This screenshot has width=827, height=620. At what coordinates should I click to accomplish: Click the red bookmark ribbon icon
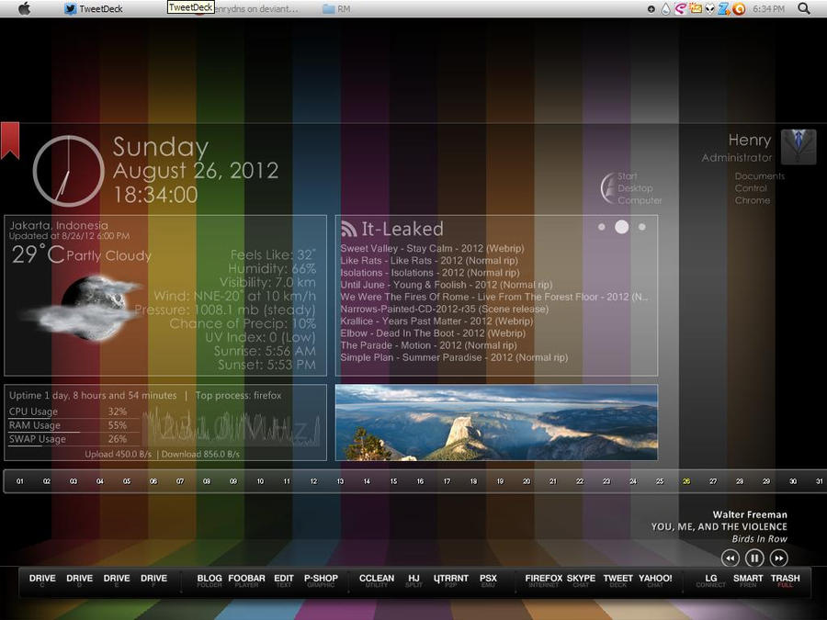pos(10,141)
